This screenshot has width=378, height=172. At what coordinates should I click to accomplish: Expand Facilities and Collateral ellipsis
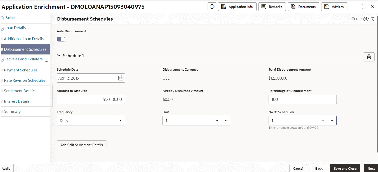47,61
